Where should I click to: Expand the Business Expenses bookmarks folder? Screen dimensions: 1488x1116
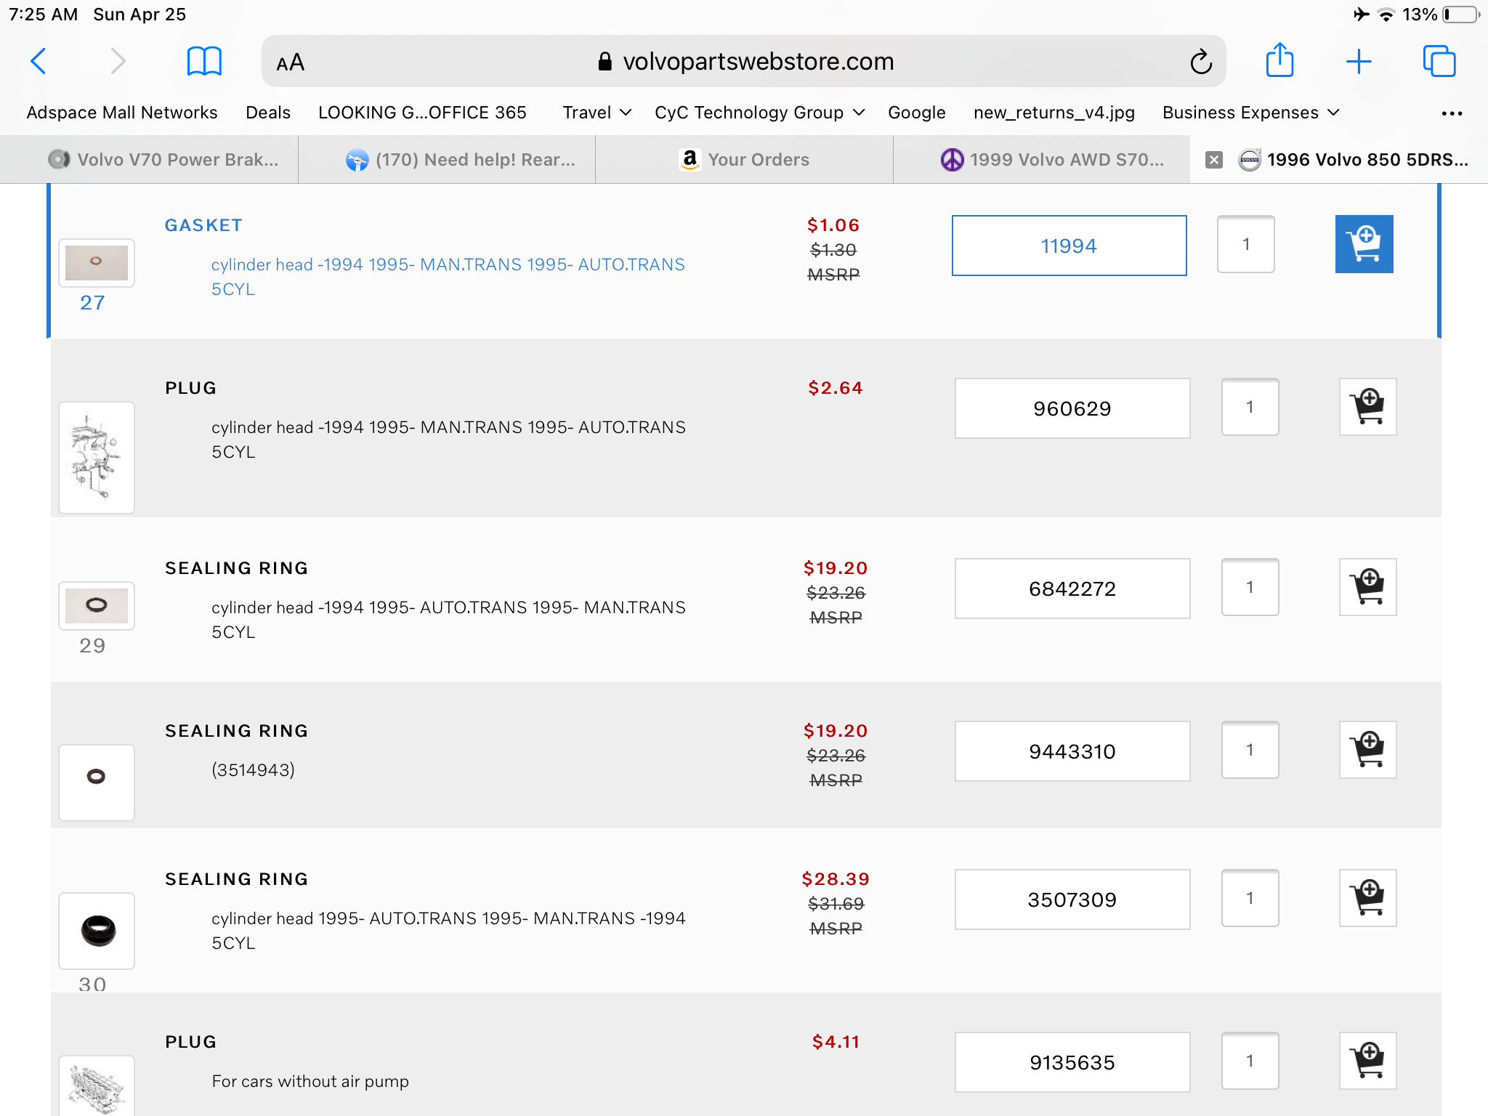[1250, 113]
